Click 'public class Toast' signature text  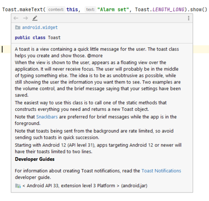pyautogui.click(x=38, y=38)
